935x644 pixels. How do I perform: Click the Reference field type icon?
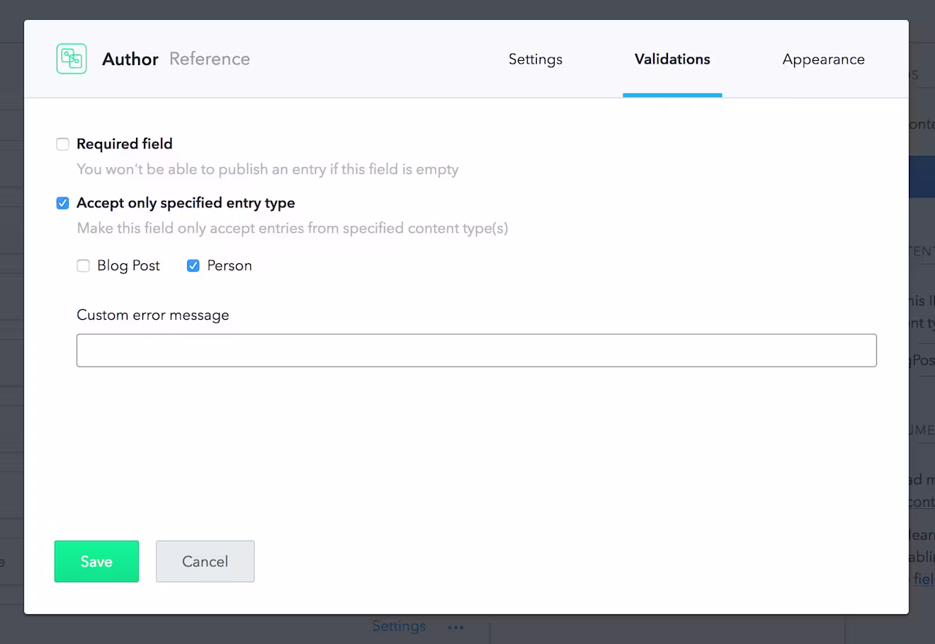(x=72, y=59)
